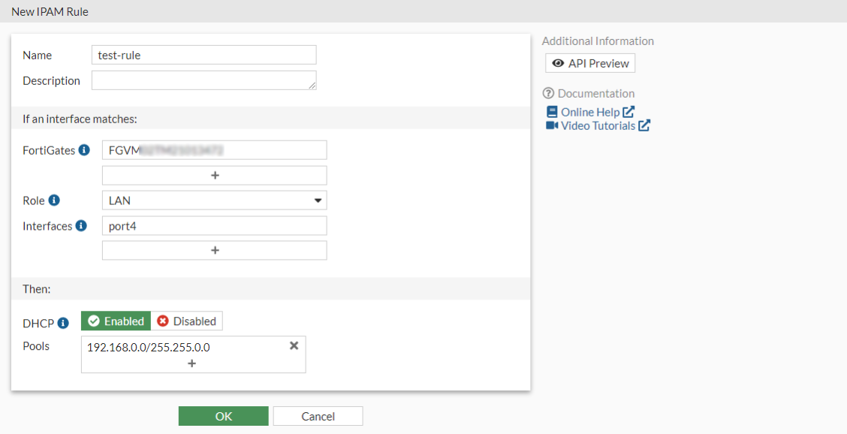Open Online Help link
This screenshot has width=847, height=434.
(590, 112)
